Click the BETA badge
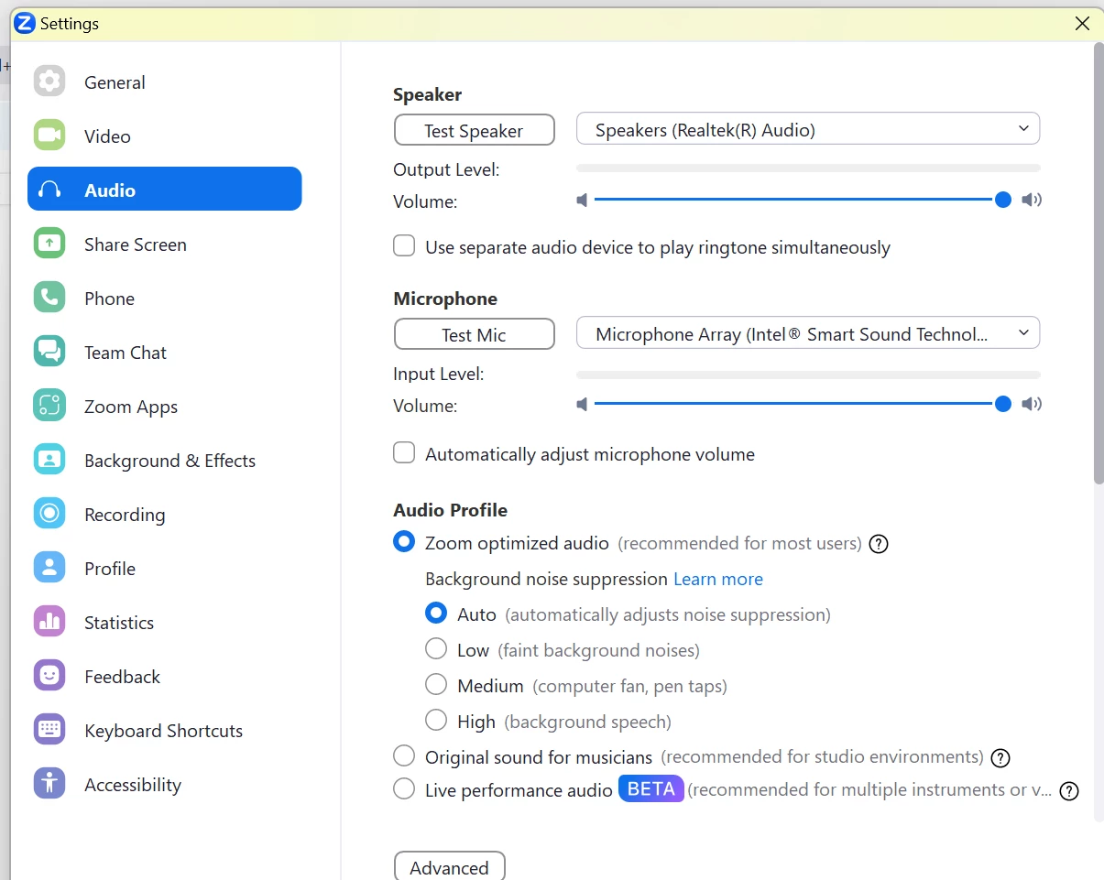This screenshot has width=1104, height=880. click(651, 789)
